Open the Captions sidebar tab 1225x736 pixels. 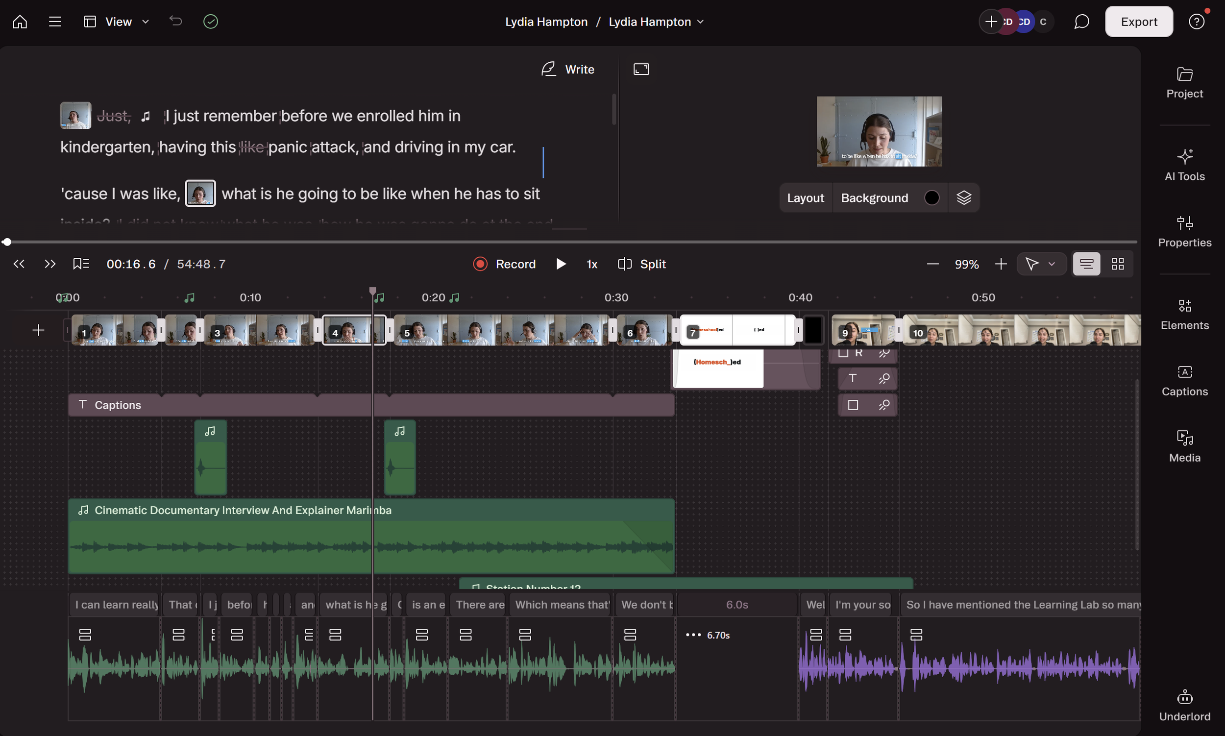(x=1184, y=381)
